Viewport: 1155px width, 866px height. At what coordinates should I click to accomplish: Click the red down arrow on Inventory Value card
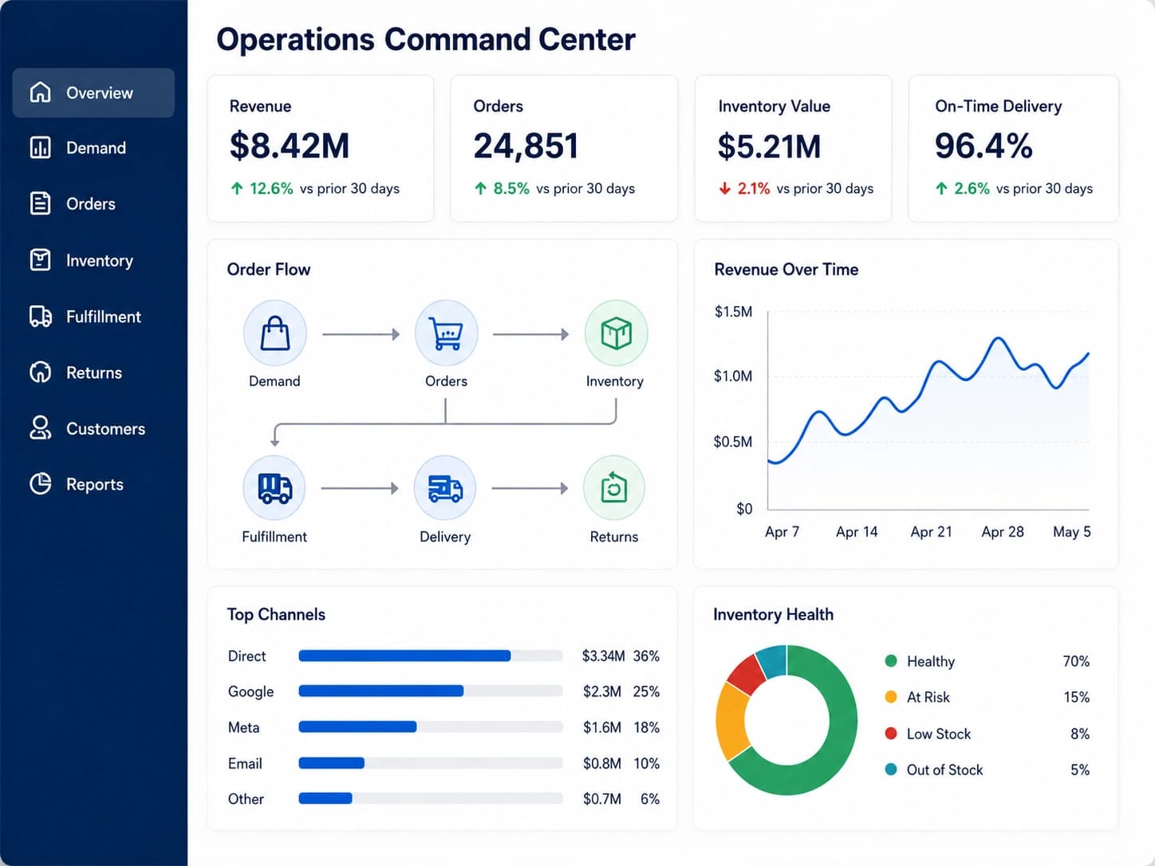click(x=724, y=189)
